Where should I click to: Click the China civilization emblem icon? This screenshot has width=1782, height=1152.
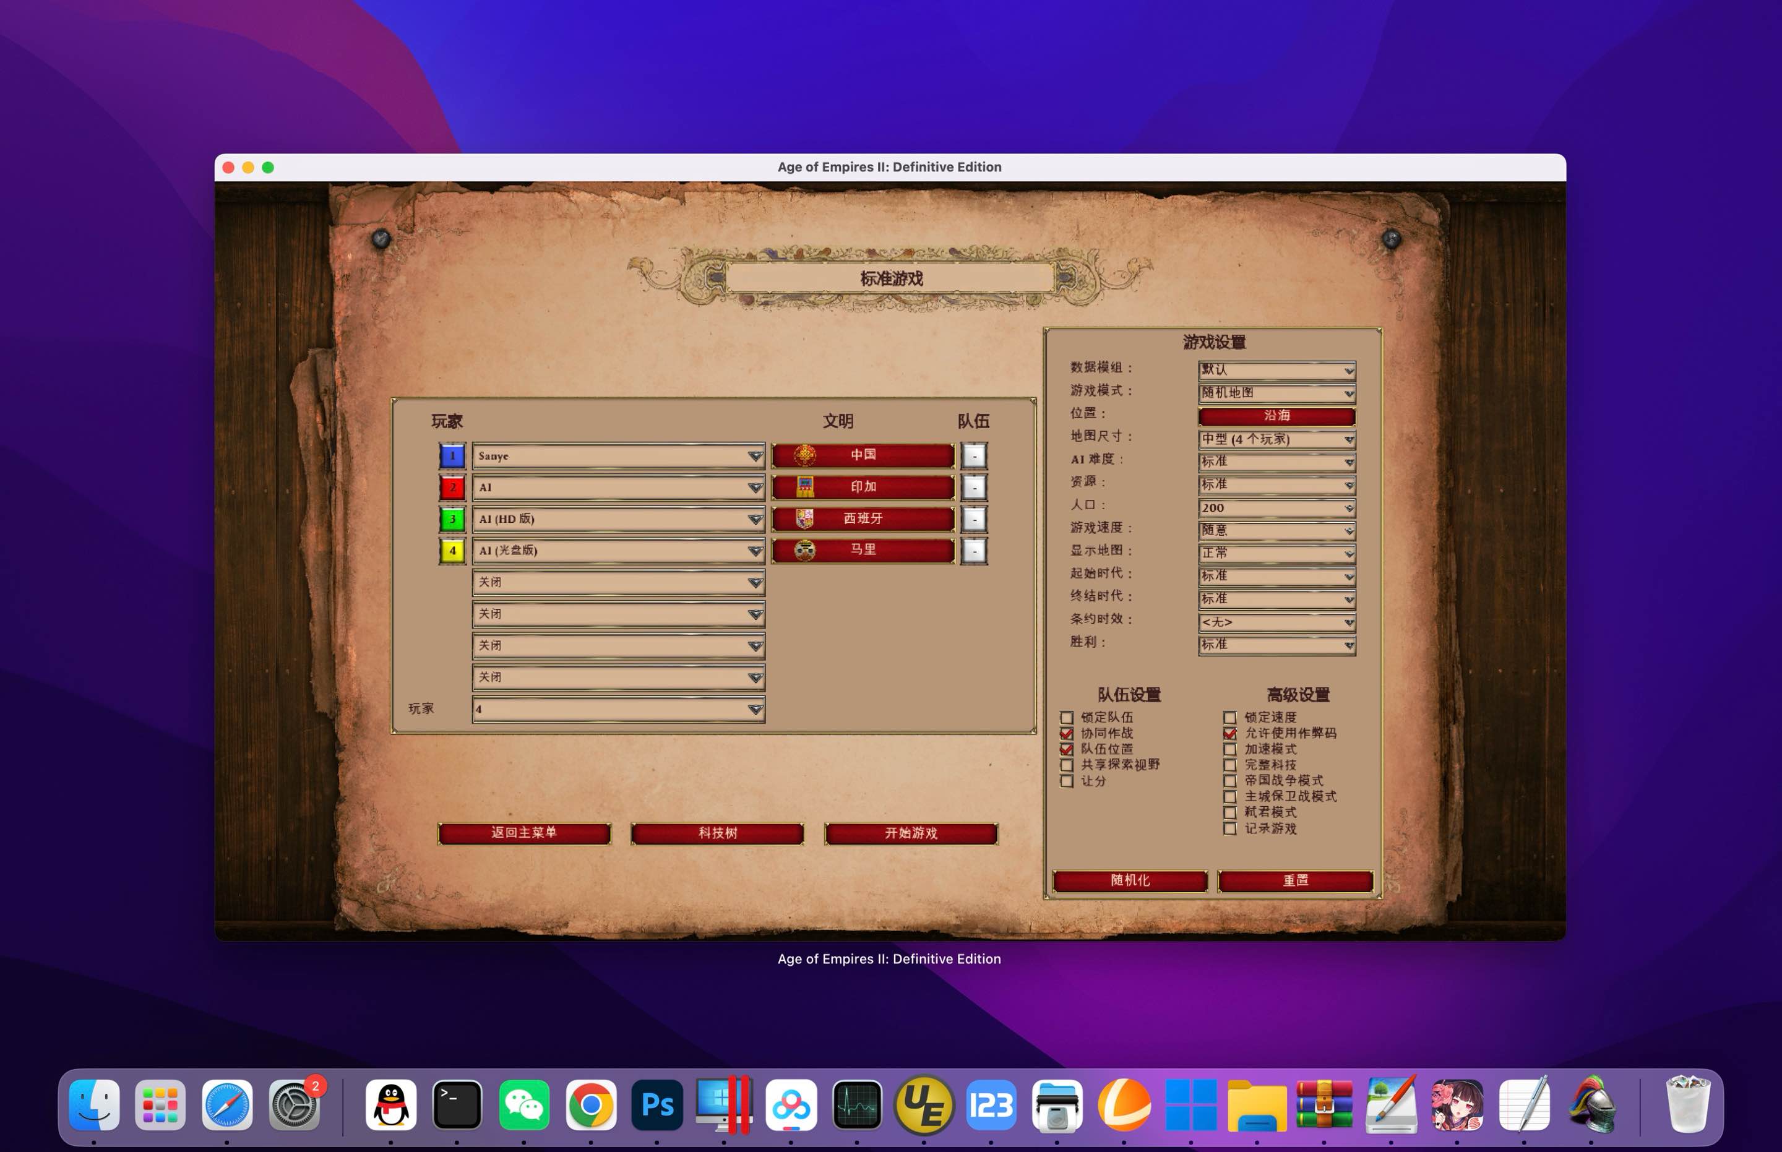804,455
